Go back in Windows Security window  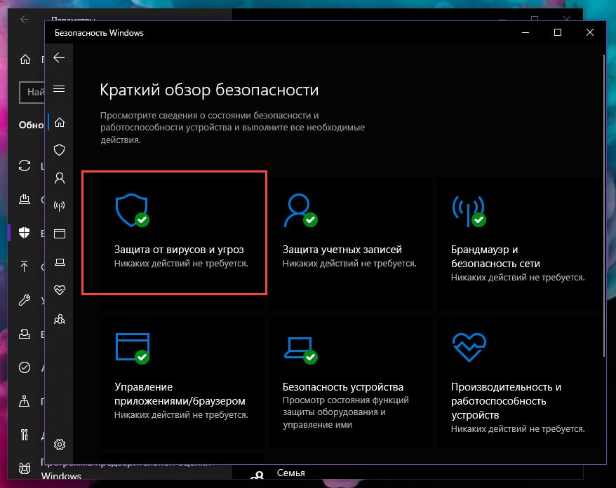[x=59, y=57]
